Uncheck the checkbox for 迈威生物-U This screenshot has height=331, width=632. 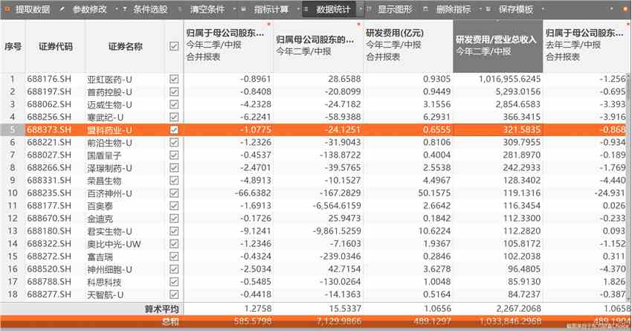pos(174,104)
